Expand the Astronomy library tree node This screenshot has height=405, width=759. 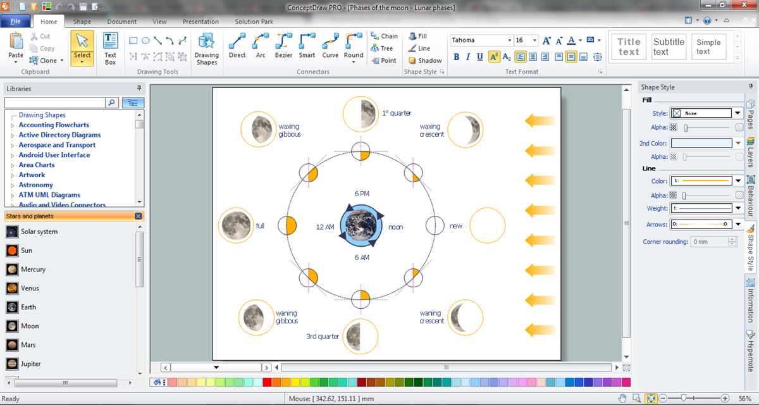pyautogui.click(x=12, y=185)
